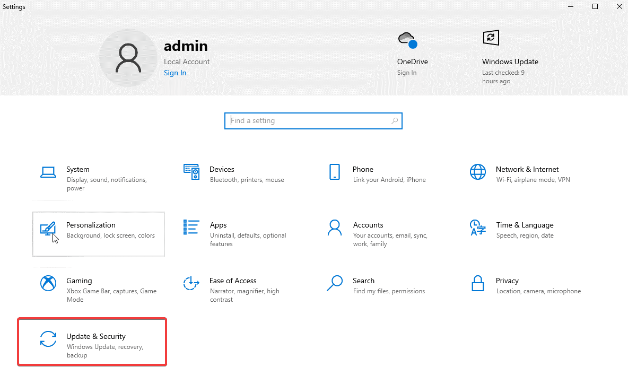Click the Devices keyboard and speaker icon
The width and height of the screenshot is (628, 367).
(191, 172)
